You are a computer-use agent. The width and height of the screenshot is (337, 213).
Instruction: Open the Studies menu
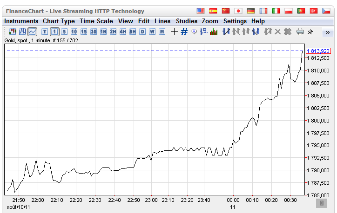pyautogui.click(x=187, y=21)
